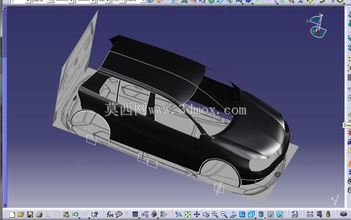Print using the printer icon
Screen dimensions: 351x220
point(39,215)
